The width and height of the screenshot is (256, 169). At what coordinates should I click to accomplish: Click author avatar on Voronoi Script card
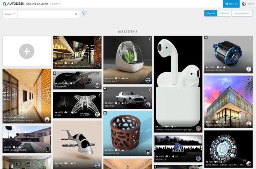click(x=148, y=152)
